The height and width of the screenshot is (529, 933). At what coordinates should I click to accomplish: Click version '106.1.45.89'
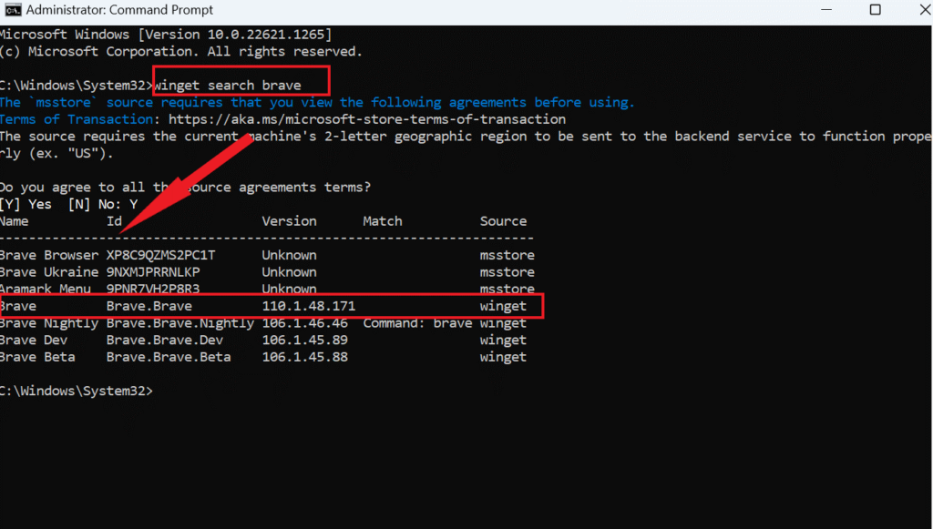[304, 340]
